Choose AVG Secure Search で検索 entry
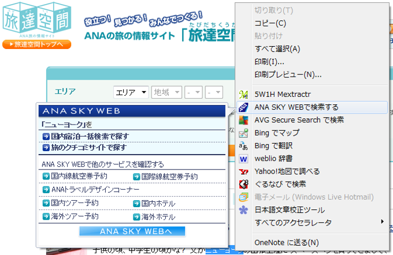Image resolution: width=393 pixels, height=255 pixels. (312, 120)
